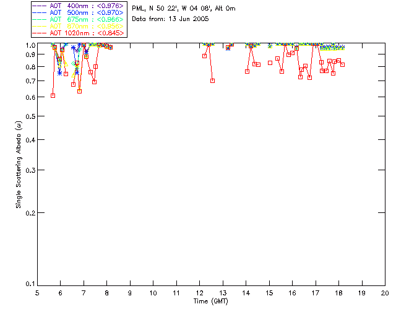Image resolution: width=396 pixels, height=317 pixels.
Task: Click the 'Single Scattering Albedo' y-axis label
Action: [x=19, y=164]
